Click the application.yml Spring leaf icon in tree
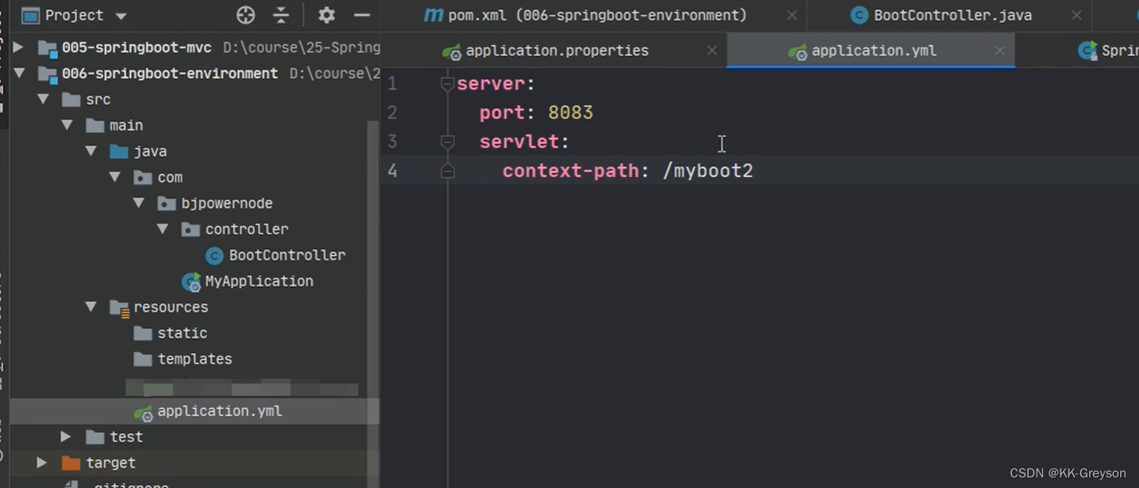The height and width of the screenshot is (488, 1139). (144, 412)
